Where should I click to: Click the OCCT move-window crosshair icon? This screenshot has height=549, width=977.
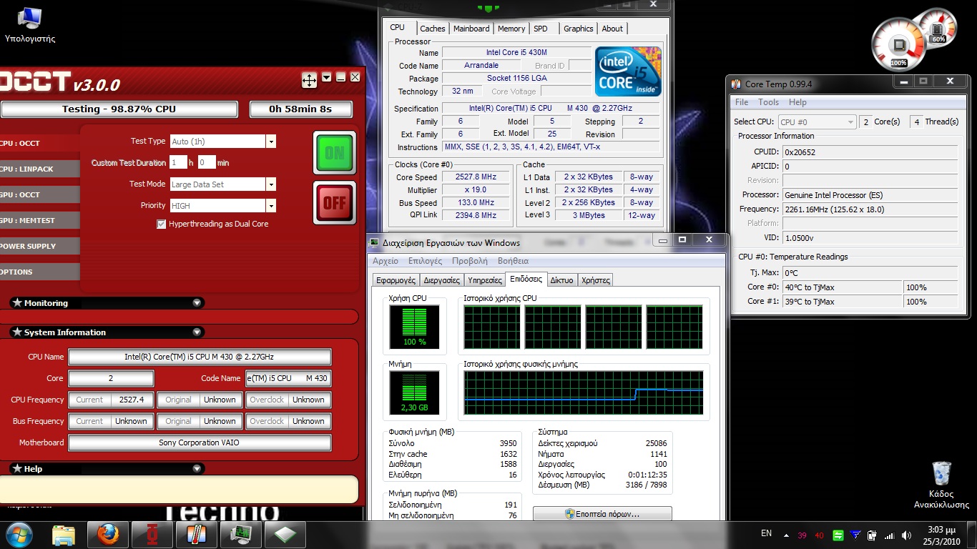[x=309, y=80]
